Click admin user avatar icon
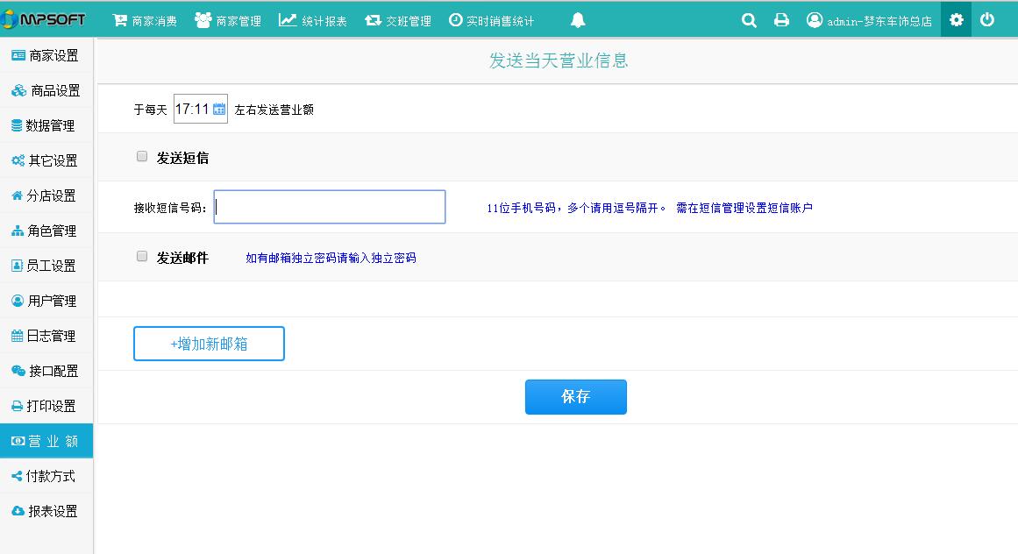The height and width of the screenshot is (554, 1018). tap(815, 20)
